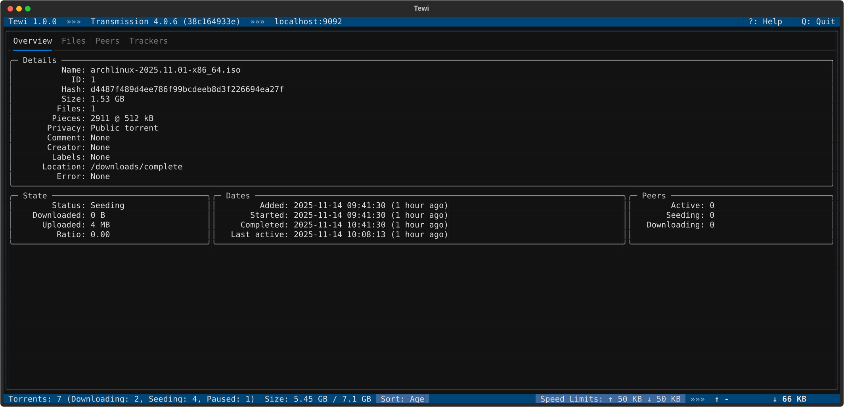Click the 'Public torrent' privacy value

tap(124, 128)
